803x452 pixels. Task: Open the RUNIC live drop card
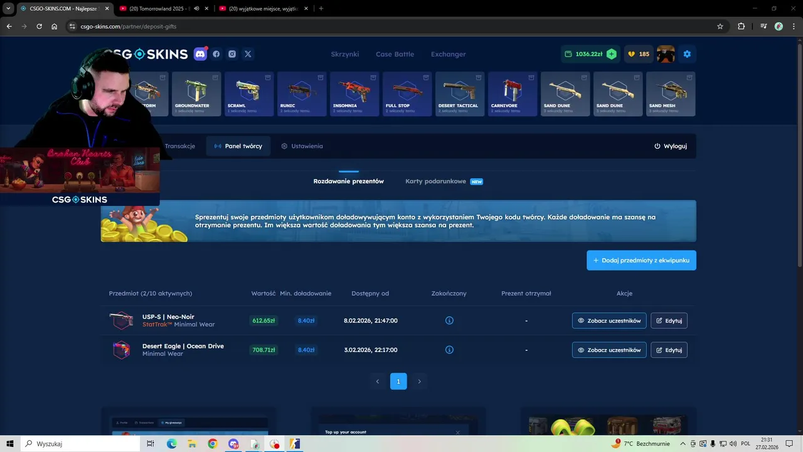(x=302, y=94)
